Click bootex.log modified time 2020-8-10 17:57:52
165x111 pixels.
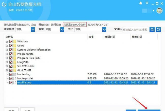142,74
